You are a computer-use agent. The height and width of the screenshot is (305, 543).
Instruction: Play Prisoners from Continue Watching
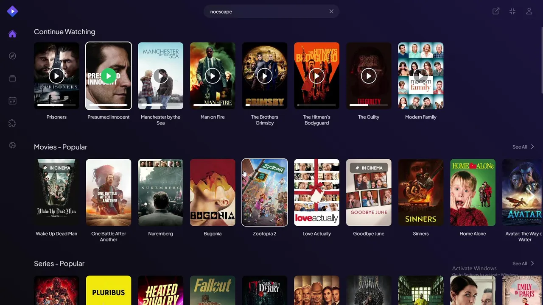click(56, 76)
